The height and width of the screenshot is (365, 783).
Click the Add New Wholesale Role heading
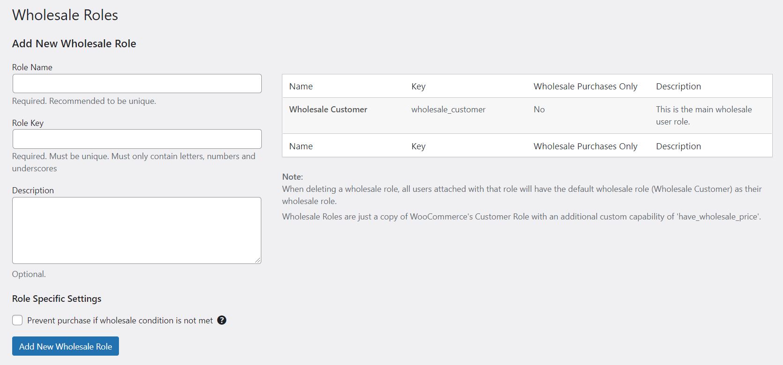tap(74, 44)
